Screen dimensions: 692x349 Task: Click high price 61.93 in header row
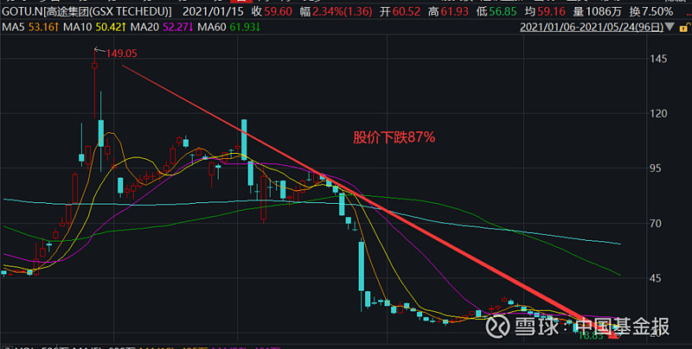click(x=454, y=11)
